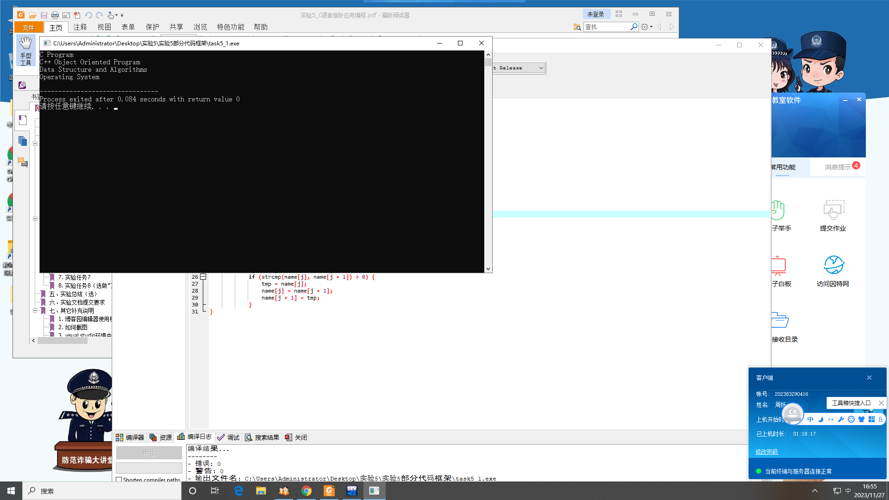
Task: Open the 注释 ribbon tab
Action: [80, 27]
